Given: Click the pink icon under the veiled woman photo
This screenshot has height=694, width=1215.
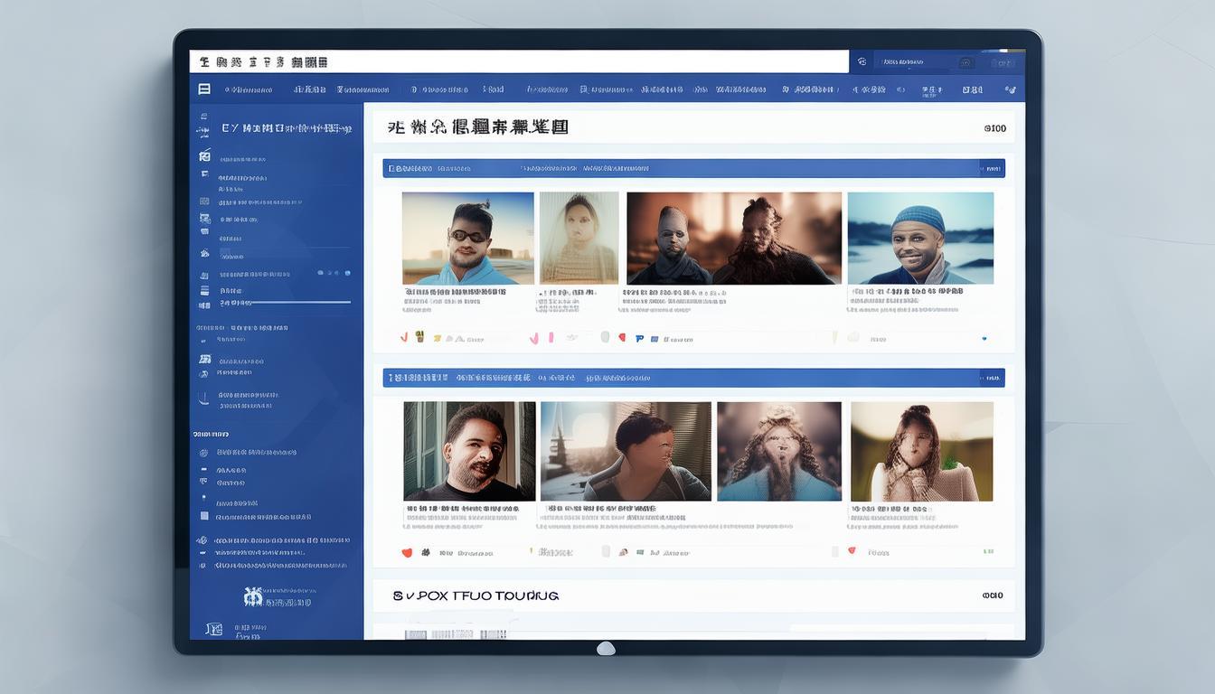Looking at the screenshot, I should click(x=534, y=338).
